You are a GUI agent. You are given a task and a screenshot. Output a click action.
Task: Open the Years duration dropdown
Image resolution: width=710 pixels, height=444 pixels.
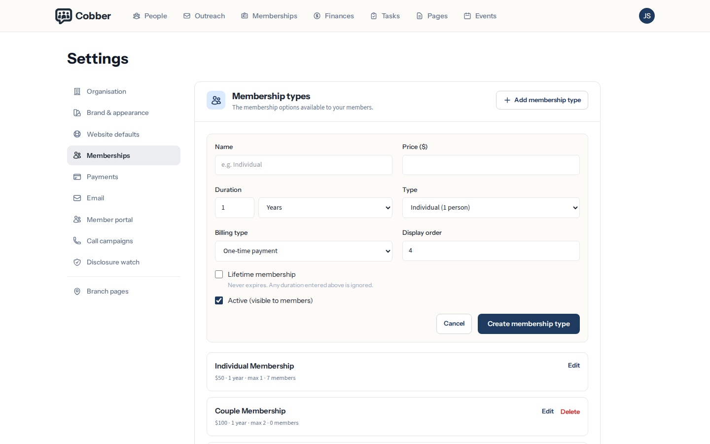pyautogui.click(x=325, y=208)
